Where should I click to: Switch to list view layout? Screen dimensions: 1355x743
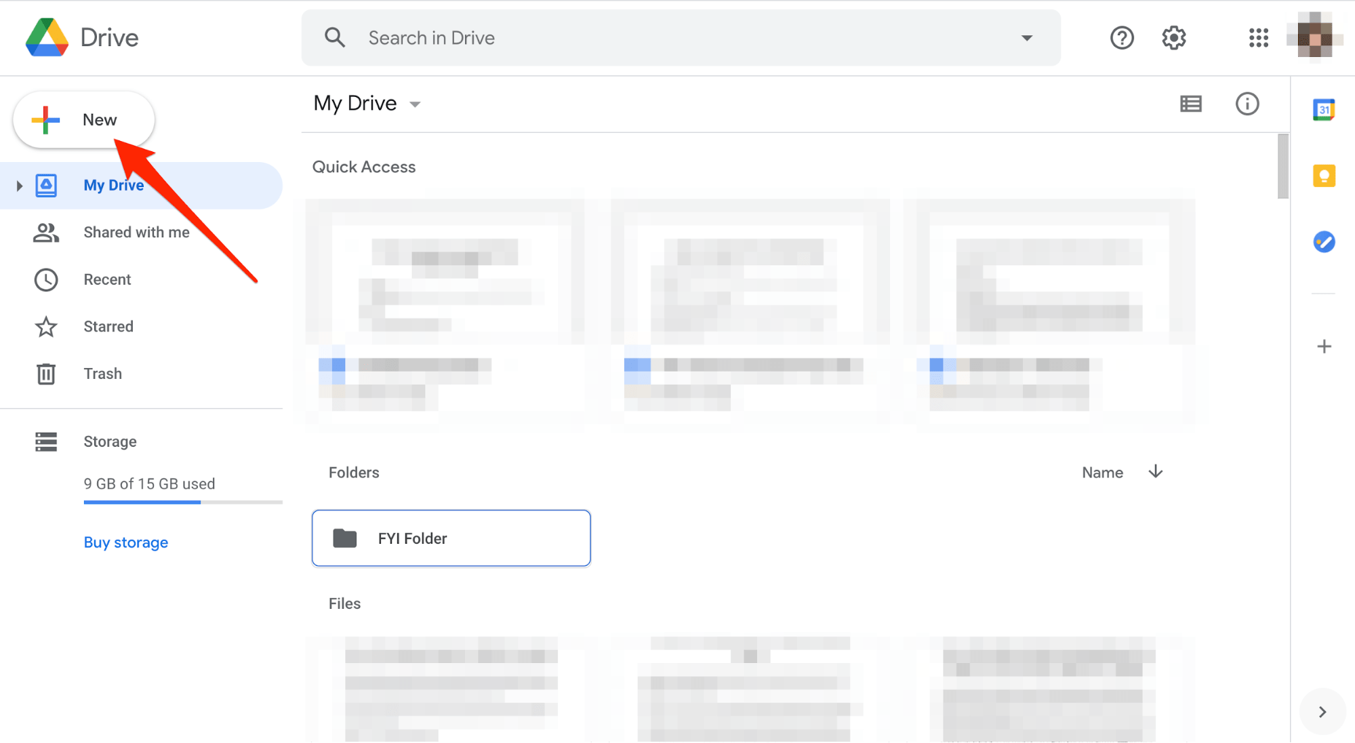1191,102
